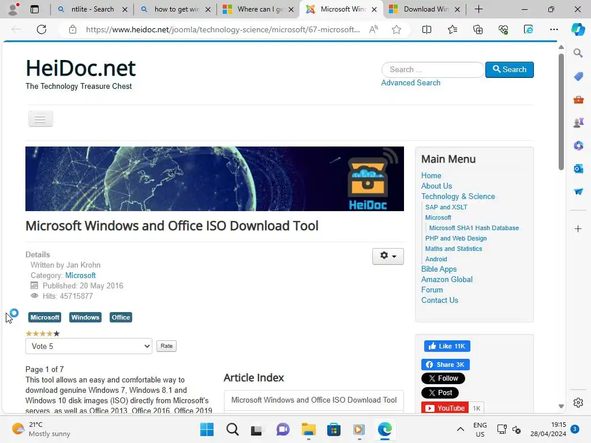Select the Microsoft tag badge
Image resolution: width=591 pixels, height=443 pixels.
45,317
